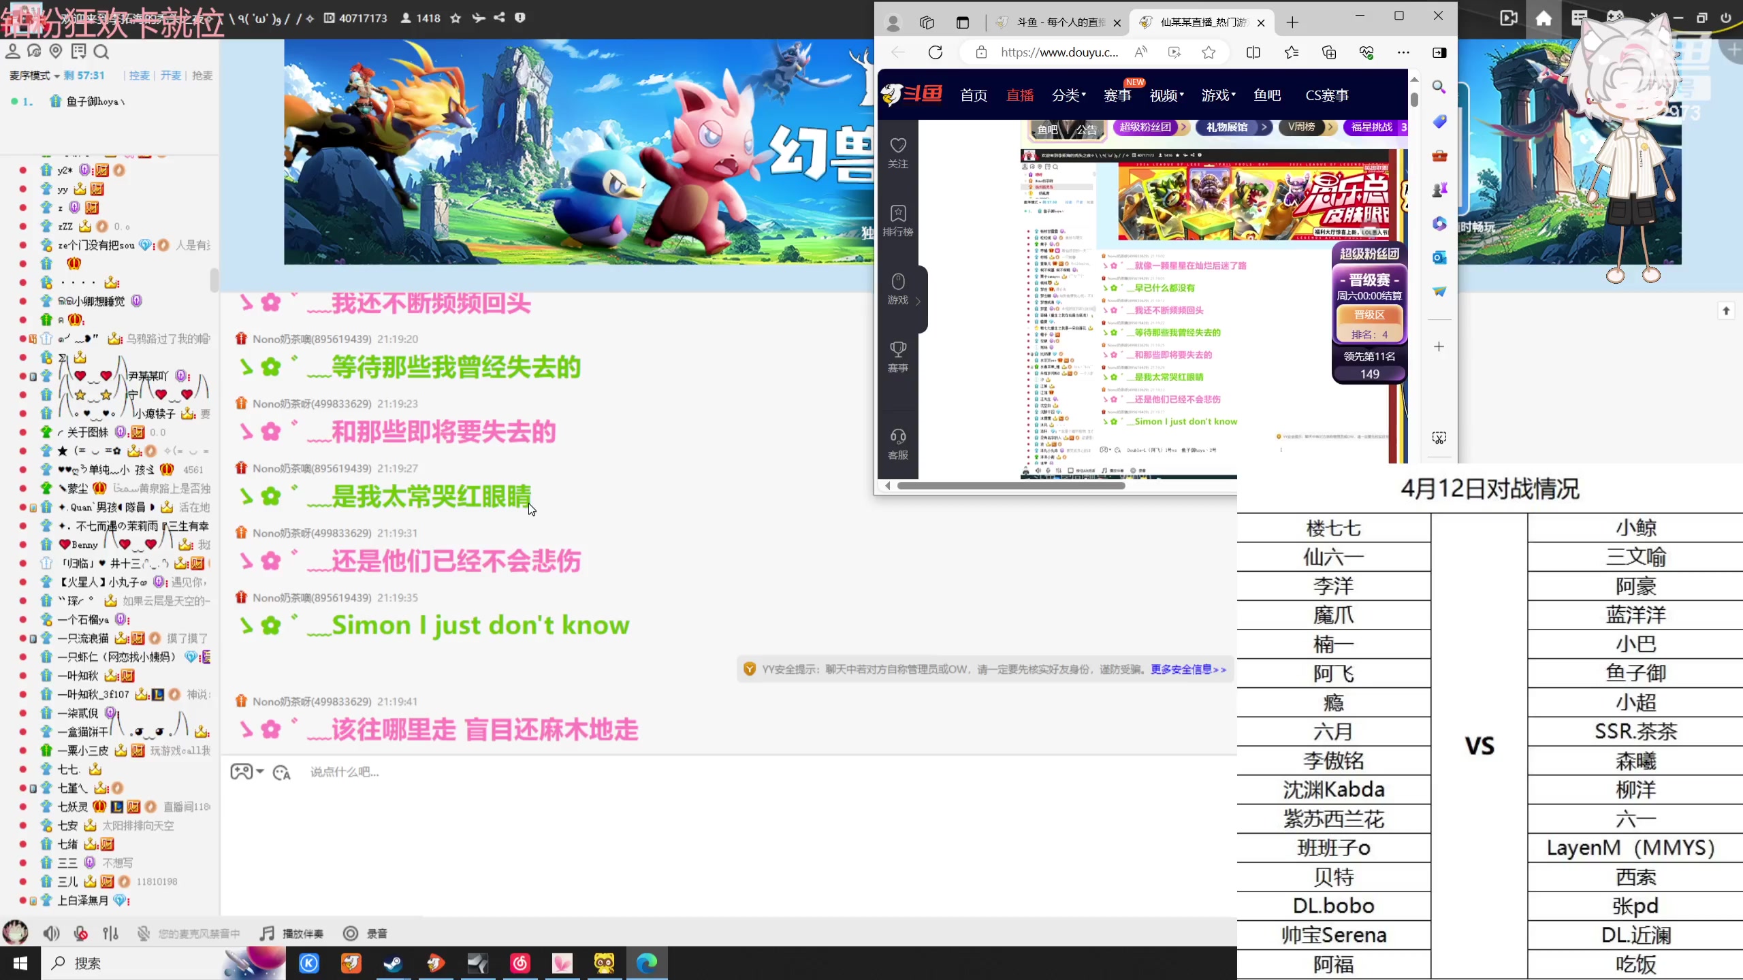Viewport: 1743px width, 980px height.
Task: Expand 礼物展馆 banner chevron
Action: click(1264, 127)
